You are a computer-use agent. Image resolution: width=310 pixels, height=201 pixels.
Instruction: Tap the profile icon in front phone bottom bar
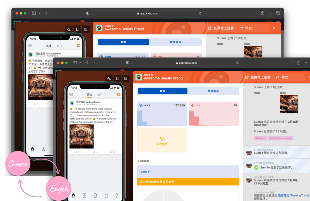pyautogui.click(x=117, y=196)
